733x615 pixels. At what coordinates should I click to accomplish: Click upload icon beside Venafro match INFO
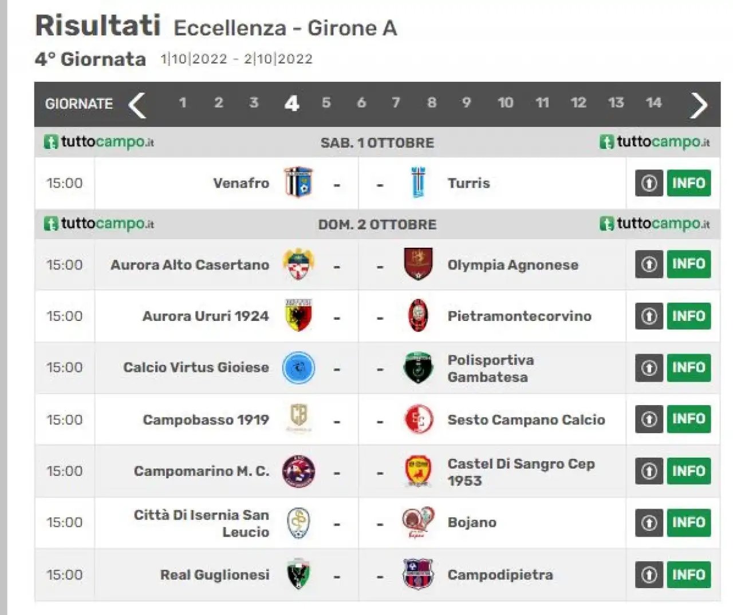click(x=649, y=183)
